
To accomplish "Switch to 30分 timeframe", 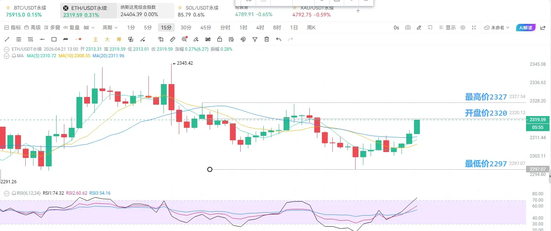I will [186, 28].
